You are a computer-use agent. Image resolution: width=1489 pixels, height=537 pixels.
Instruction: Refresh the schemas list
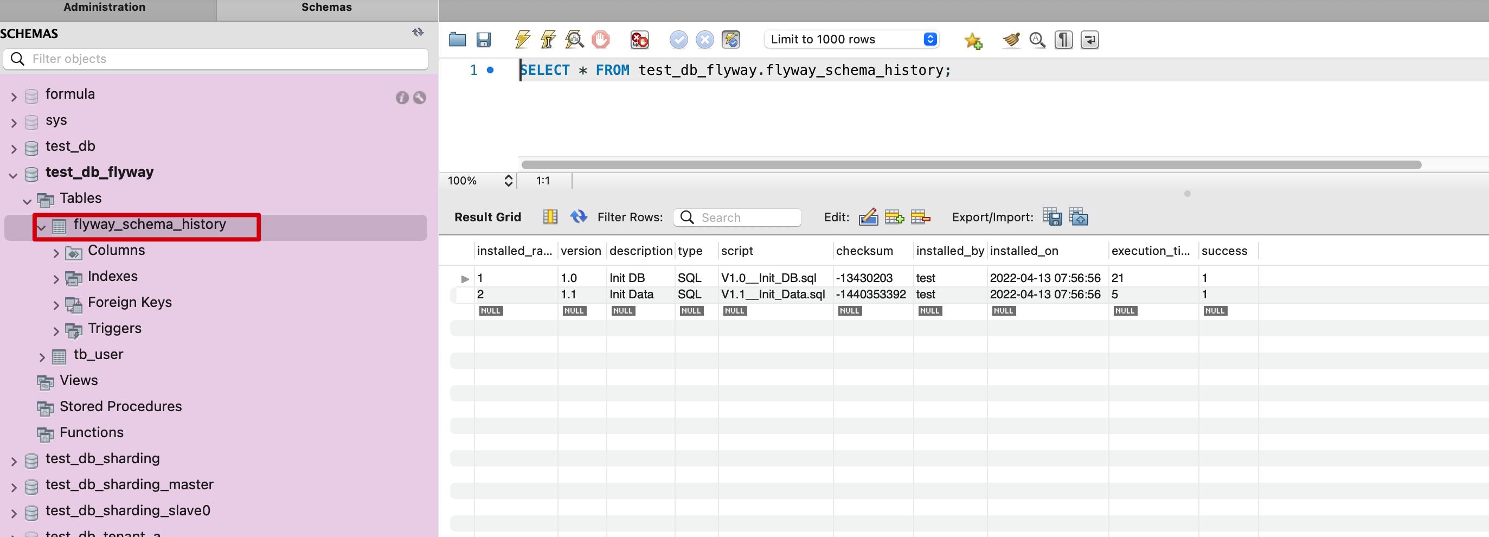click(x=418, y=33)
